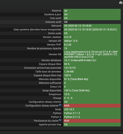Click the Mémoire disponible 91 % value
The height and width of the screenshot is (134, 123).
pyautogui.click(x=76, y=79)
